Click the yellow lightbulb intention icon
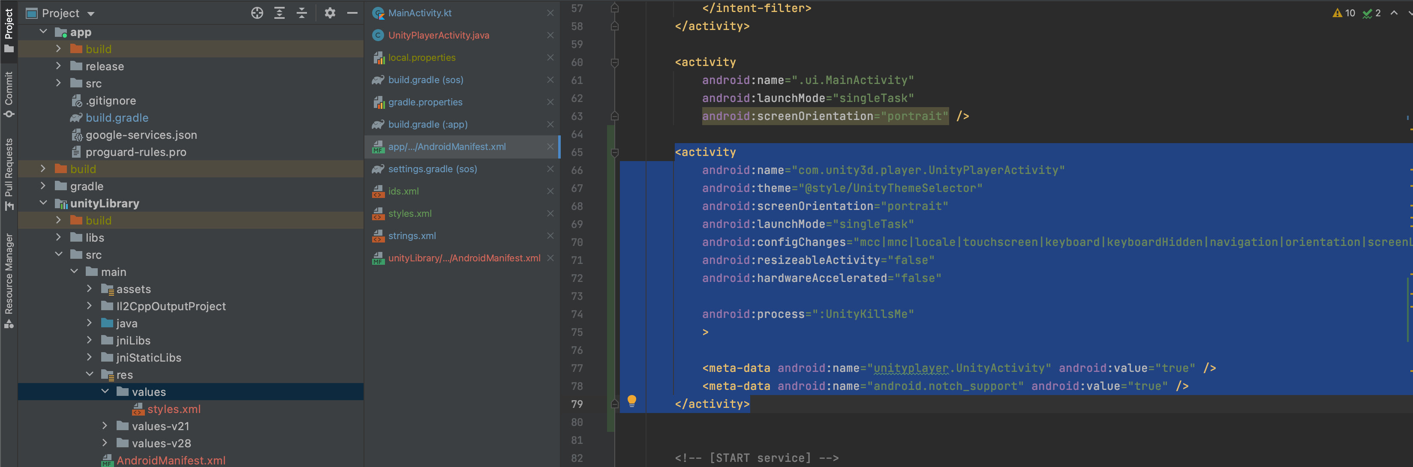Screen dimensions: 1413x467 point(631,401)
